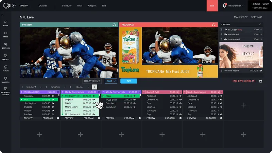The image size is (272, 153).
Task: Click the blue CUT button
Action: (x=129, y=81)
